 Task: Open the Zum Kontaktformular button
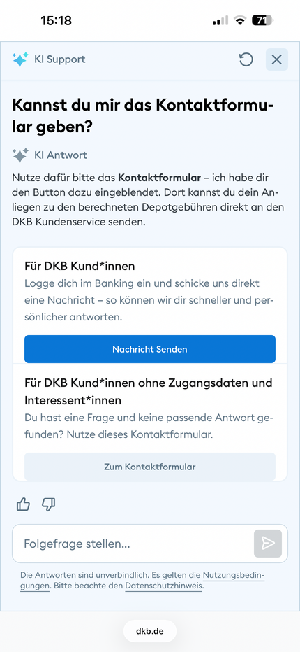tap(150, 467)
